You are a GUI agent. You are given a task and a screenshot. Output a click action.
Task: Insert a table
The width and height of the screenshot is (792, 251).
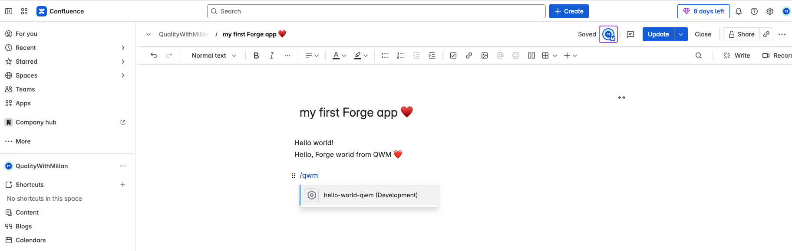545,55
